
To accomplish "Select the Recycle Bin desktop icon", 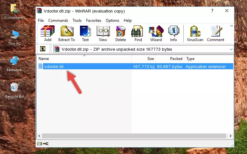I will (14, 90).
